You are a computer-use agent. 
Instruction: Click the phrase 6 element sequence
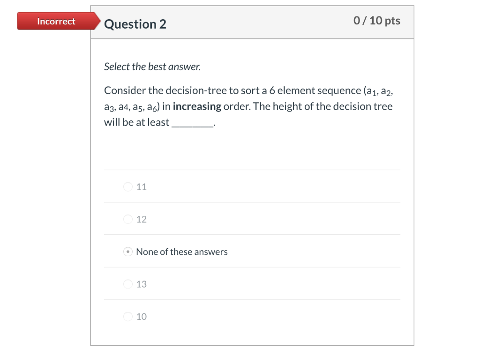click(315, 90)
